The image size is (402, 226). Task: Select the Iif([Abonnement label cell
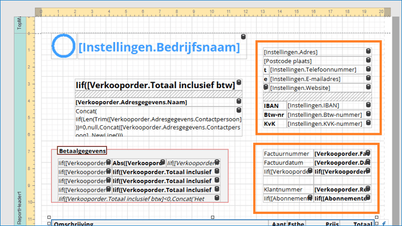point(288,198)
